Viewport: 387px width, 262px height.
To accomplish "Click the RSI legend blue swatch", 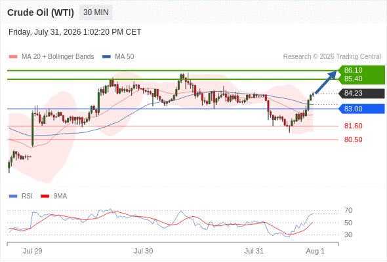I will point(13,196).
